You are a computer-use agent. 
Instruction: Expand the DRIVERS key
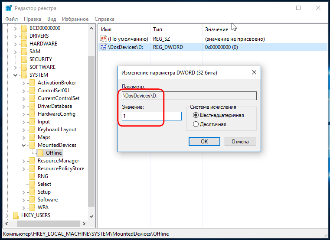click(x=15, y=36)
